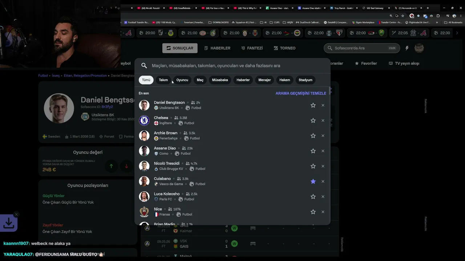This screenshot has width=465, height=261.
Task: Choose the Hakem search filter
Action: [285, 80]
